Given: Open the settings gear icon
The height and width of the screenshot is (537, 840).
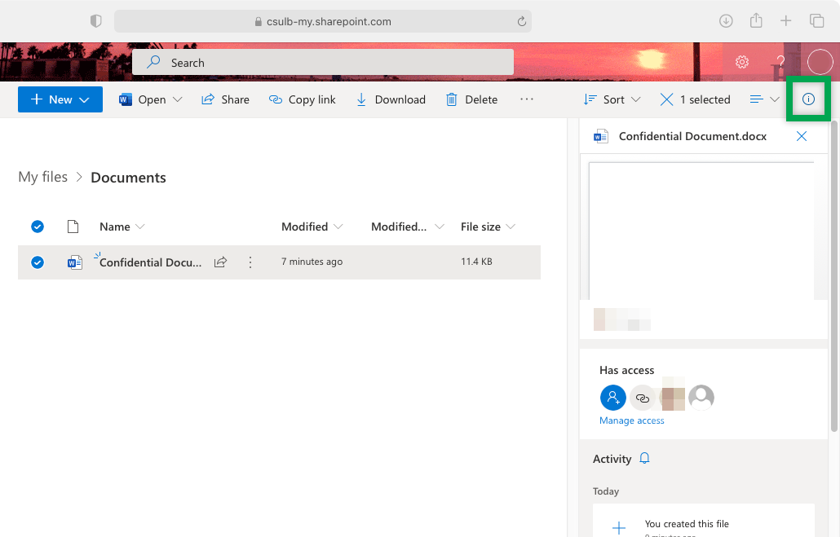Looking at the screenshot, I should tap(742, 62).
